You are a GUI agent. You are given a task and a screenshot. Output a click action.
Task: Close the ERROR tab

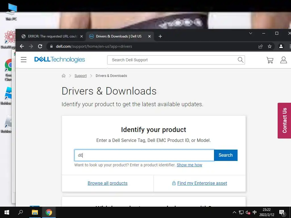click(82, 36)
